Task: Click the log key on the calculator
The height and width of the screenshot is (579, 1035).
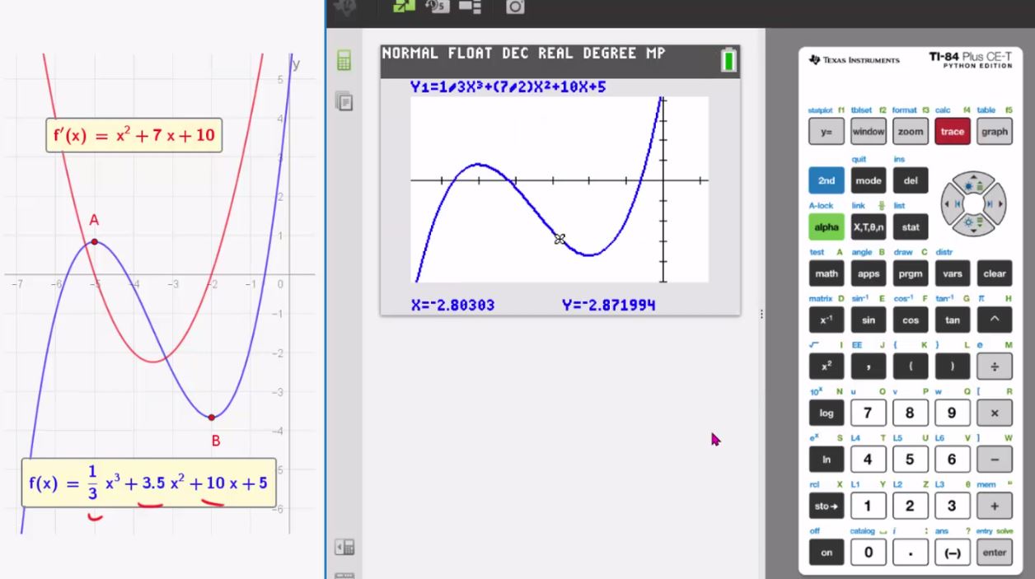Action: tap(827, 413)
